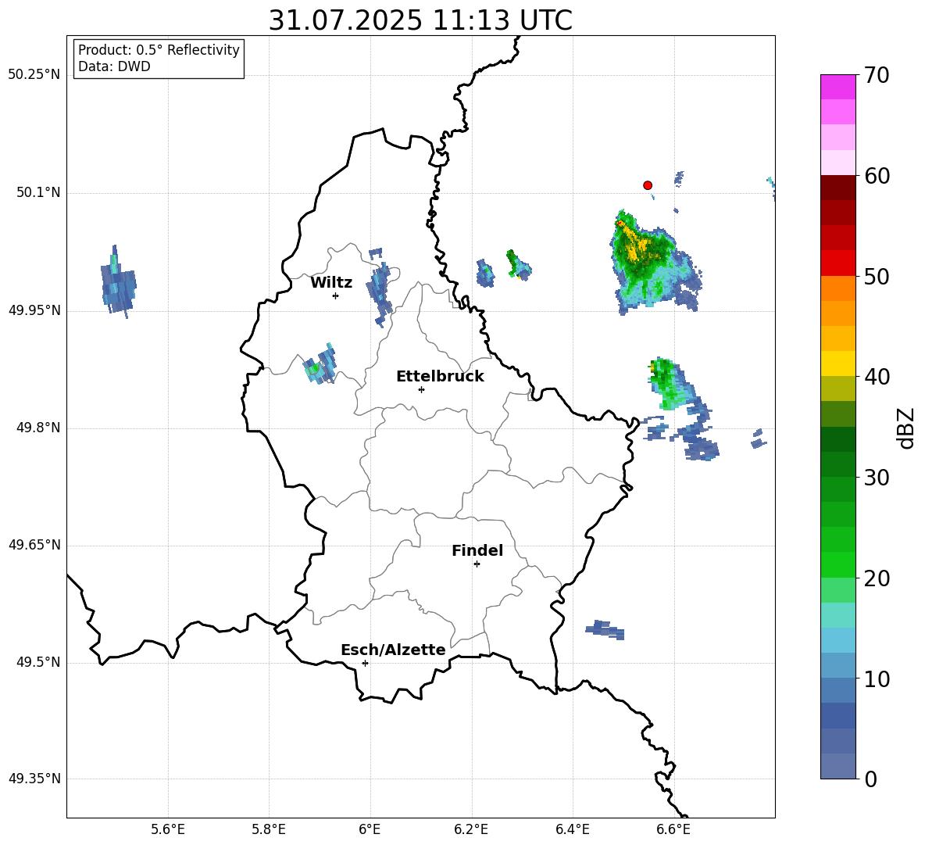The height and width of the screenshot is (845, 925).
Task: Click the 49.5°N latitude label
Action: tap(38, 662)
